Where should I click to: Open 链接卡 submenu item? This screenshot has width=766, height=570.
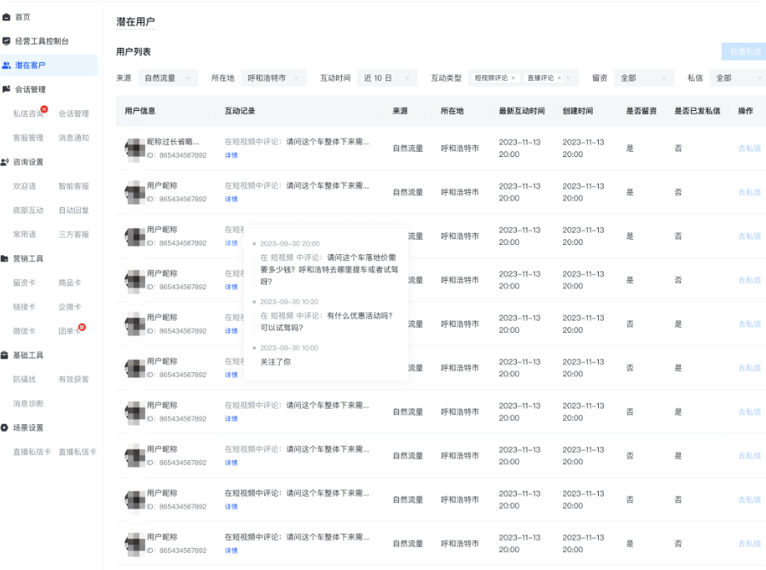tap(25, 306)
